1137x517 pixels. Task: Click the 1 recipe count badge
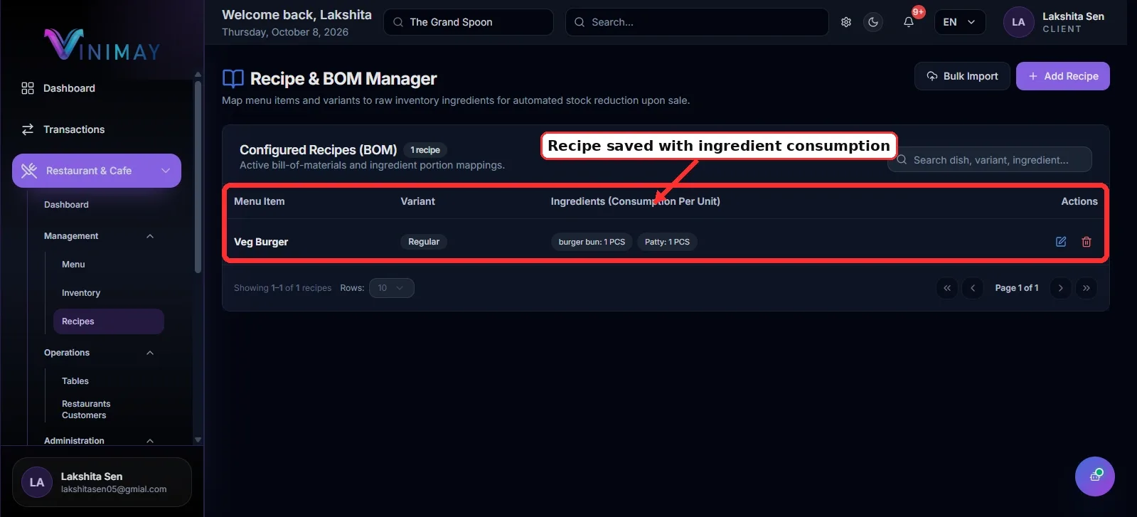tap(425, 150)
